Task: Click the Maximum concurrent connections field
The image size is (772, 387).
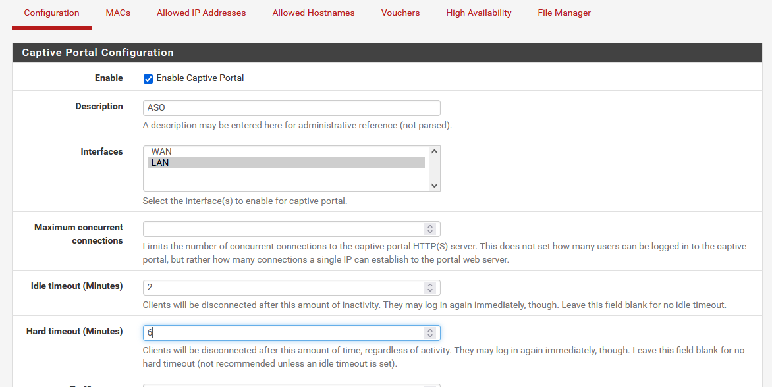Action: point(283,229)
